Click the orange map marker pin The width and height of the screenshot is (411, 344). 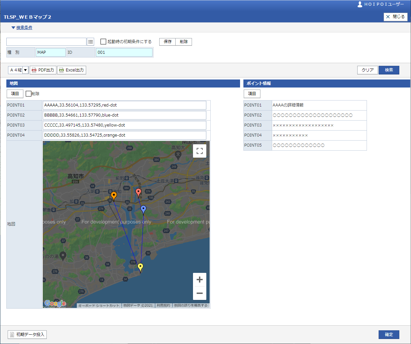[114, 196]
